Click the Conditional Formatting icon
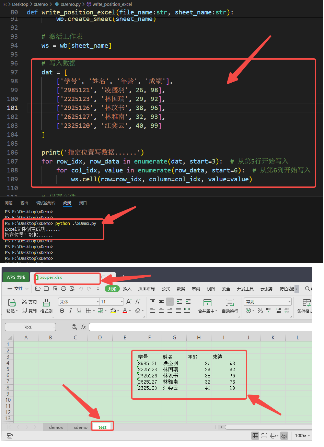The width and height of the screenshot is (324, 447). [x=306, y=302]
